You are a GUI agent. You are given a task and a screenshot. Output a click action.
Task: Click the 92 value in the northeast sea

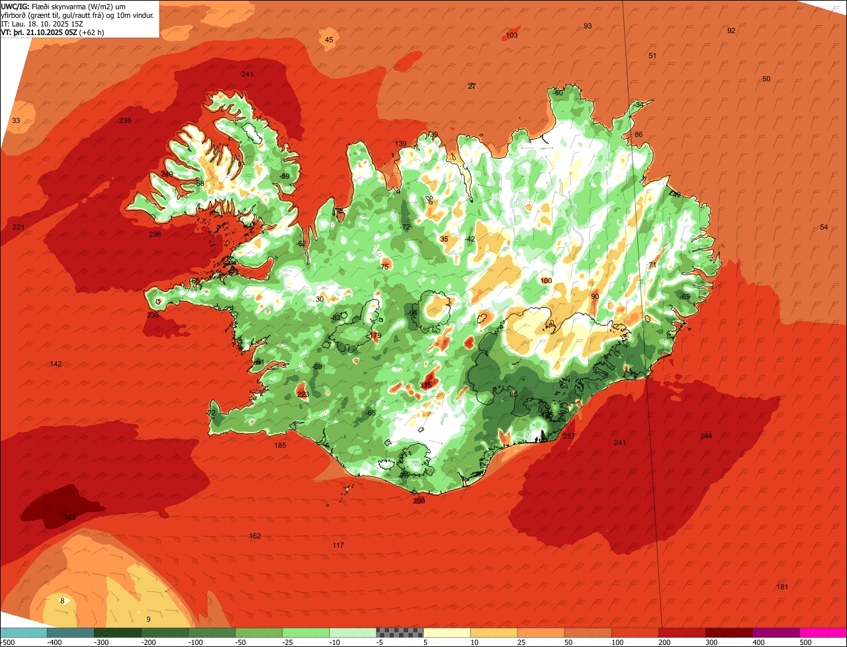coord(731,30)
